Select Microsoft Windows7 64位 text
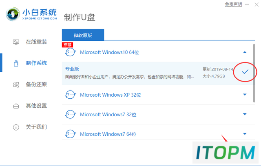This screenshot has width=261, height=166. [x=108, y=134]
